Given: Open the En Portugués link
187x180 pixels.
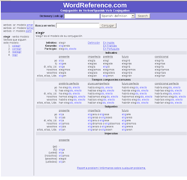Looking at the screenshot, I should click(x=111, y=49).
